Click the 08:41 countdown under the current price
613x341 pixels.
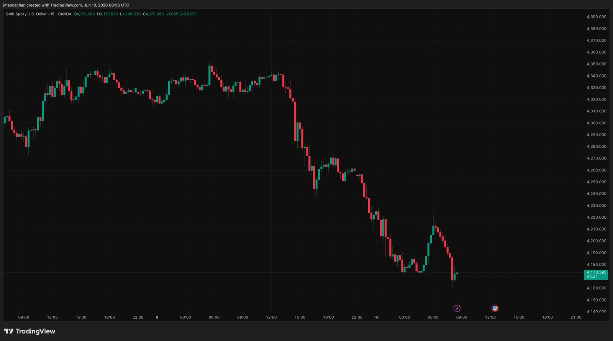592,277
